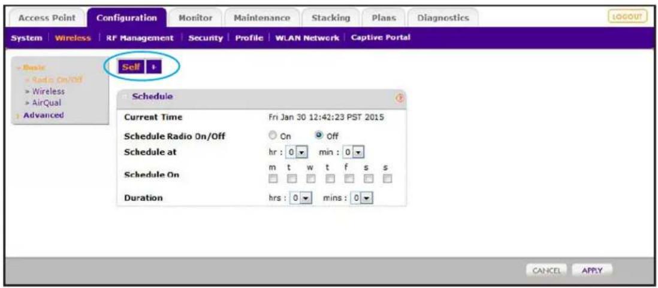Screen dimensions: 658x288
Task: Click the APPLY button
Action: pos(591,271)
